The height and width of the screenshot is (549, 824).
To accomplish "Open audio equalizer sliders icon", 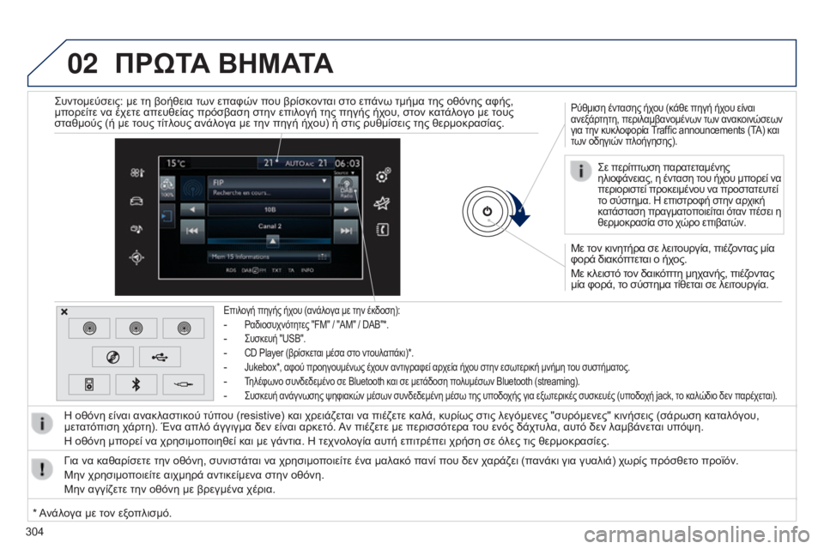I will (322, 256).
